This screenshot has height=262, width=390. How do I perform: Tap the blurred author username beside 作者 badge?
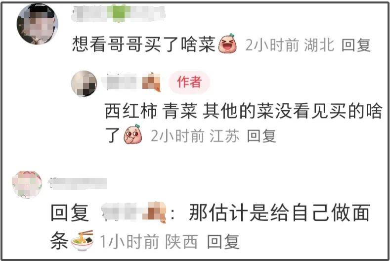tap(133, 82)
